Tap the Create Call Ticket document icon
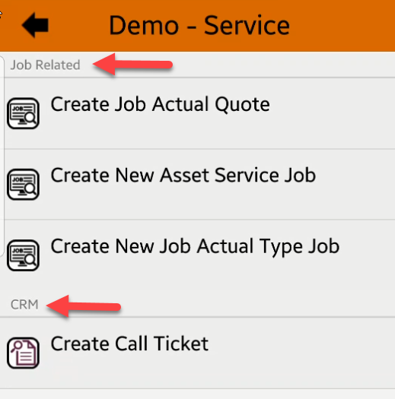 coord(23,353)
